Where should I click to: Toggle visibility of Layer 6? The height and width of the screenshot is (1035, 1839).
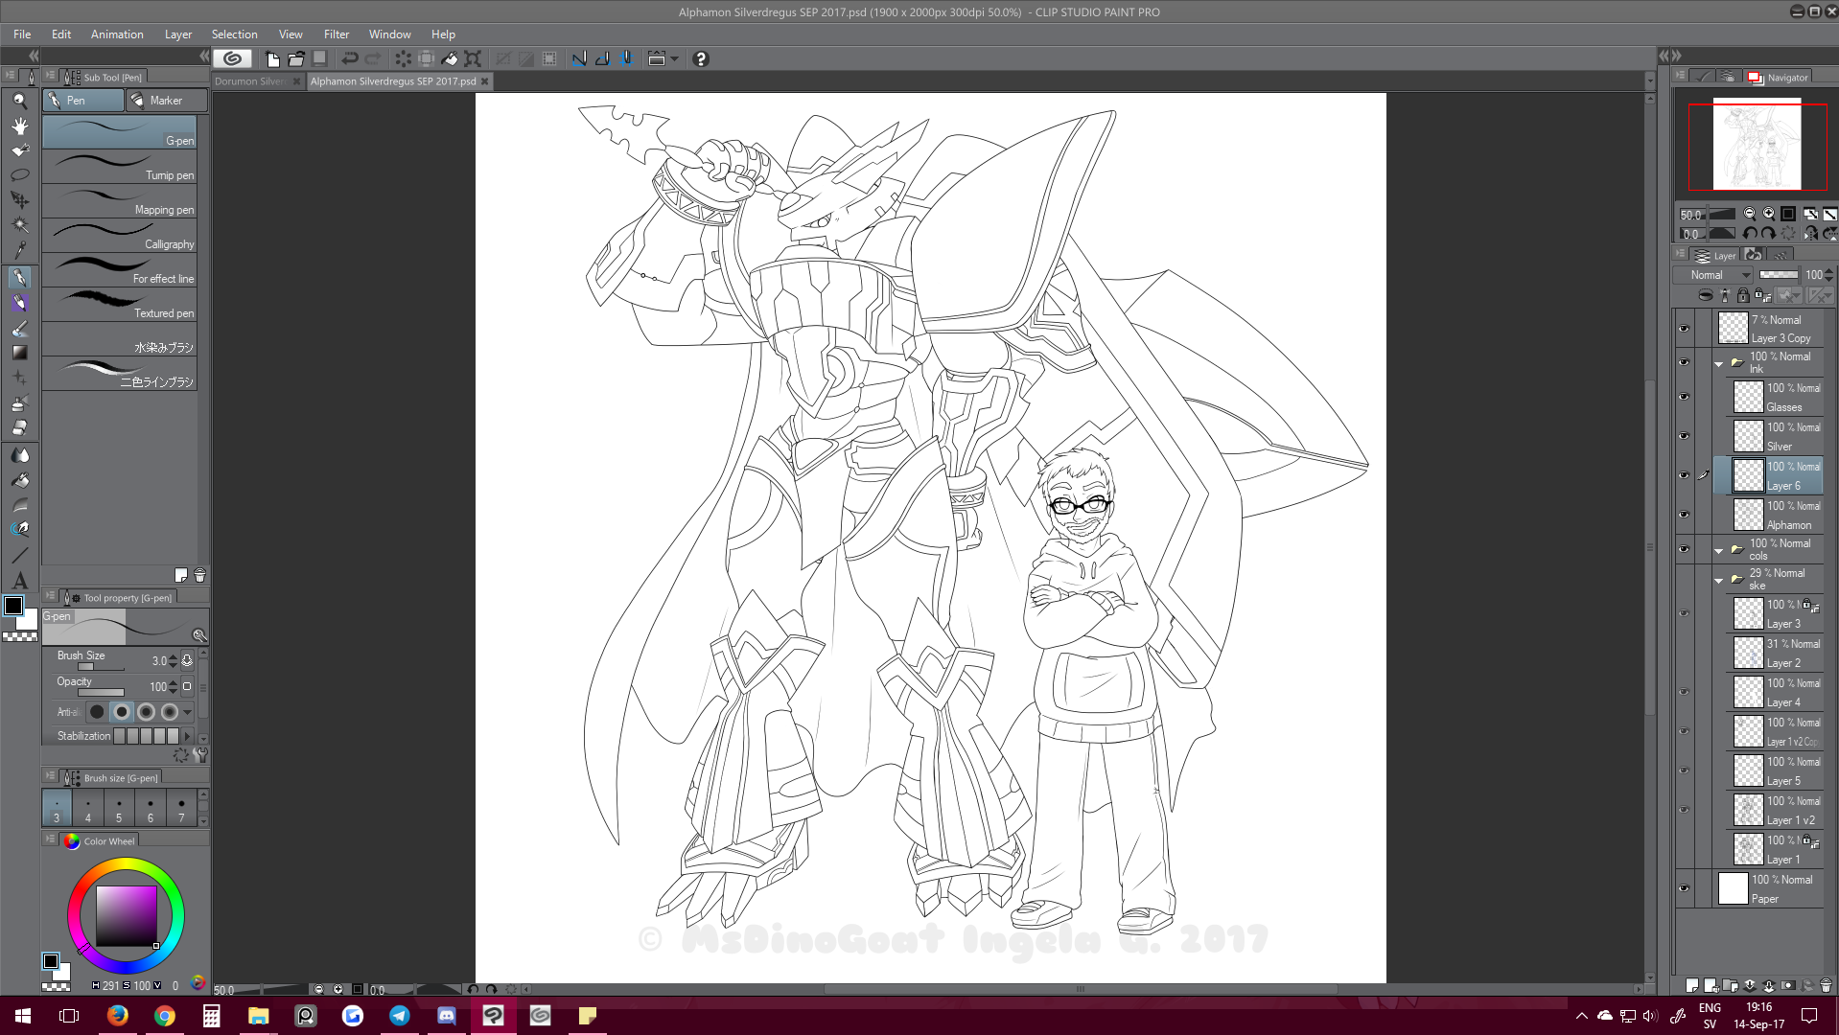pos(1684,475)
